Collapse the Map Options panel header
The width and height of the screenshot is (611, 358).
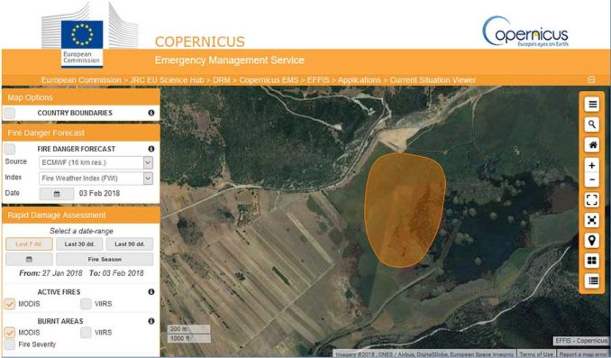[x=81, y=97]
